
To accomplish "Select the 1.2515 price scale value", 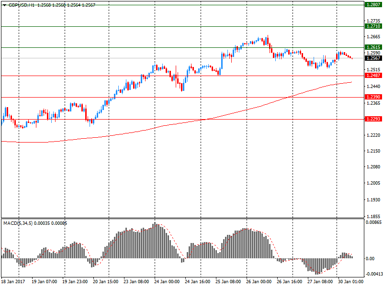I will 373,69.
